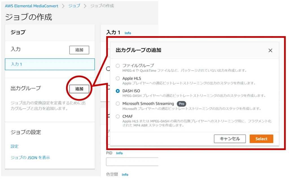This screenshot has width=289, height=179.
Task: Click MPEG-DASH プレイヤー description under DASH ISO
Action: [x=194, y=96]
